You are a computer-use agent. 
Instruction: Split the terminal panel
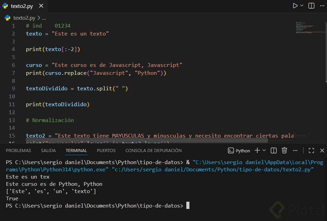273,150
